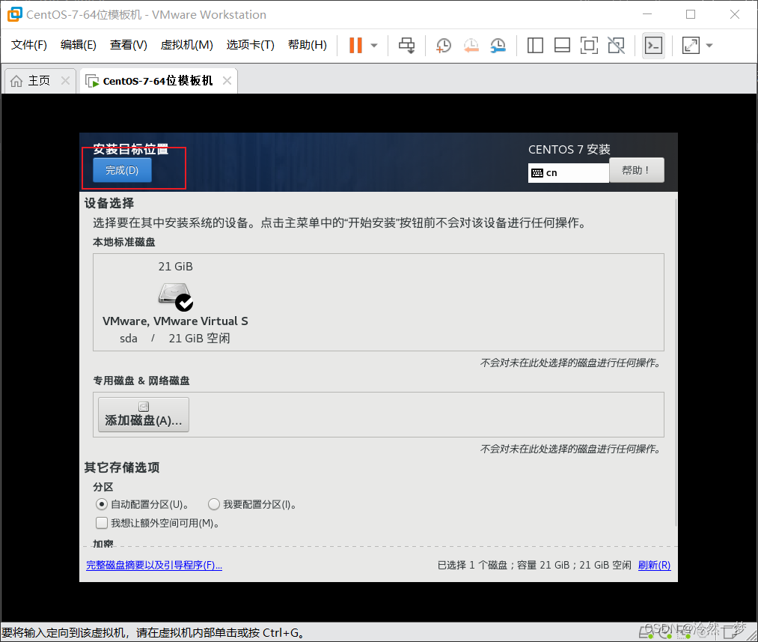
Task: Open the 文件(F) menu
Action: coord(29,45)
